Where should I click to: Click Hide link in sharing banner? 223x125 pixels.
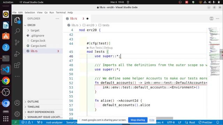(x=152, y=120)
